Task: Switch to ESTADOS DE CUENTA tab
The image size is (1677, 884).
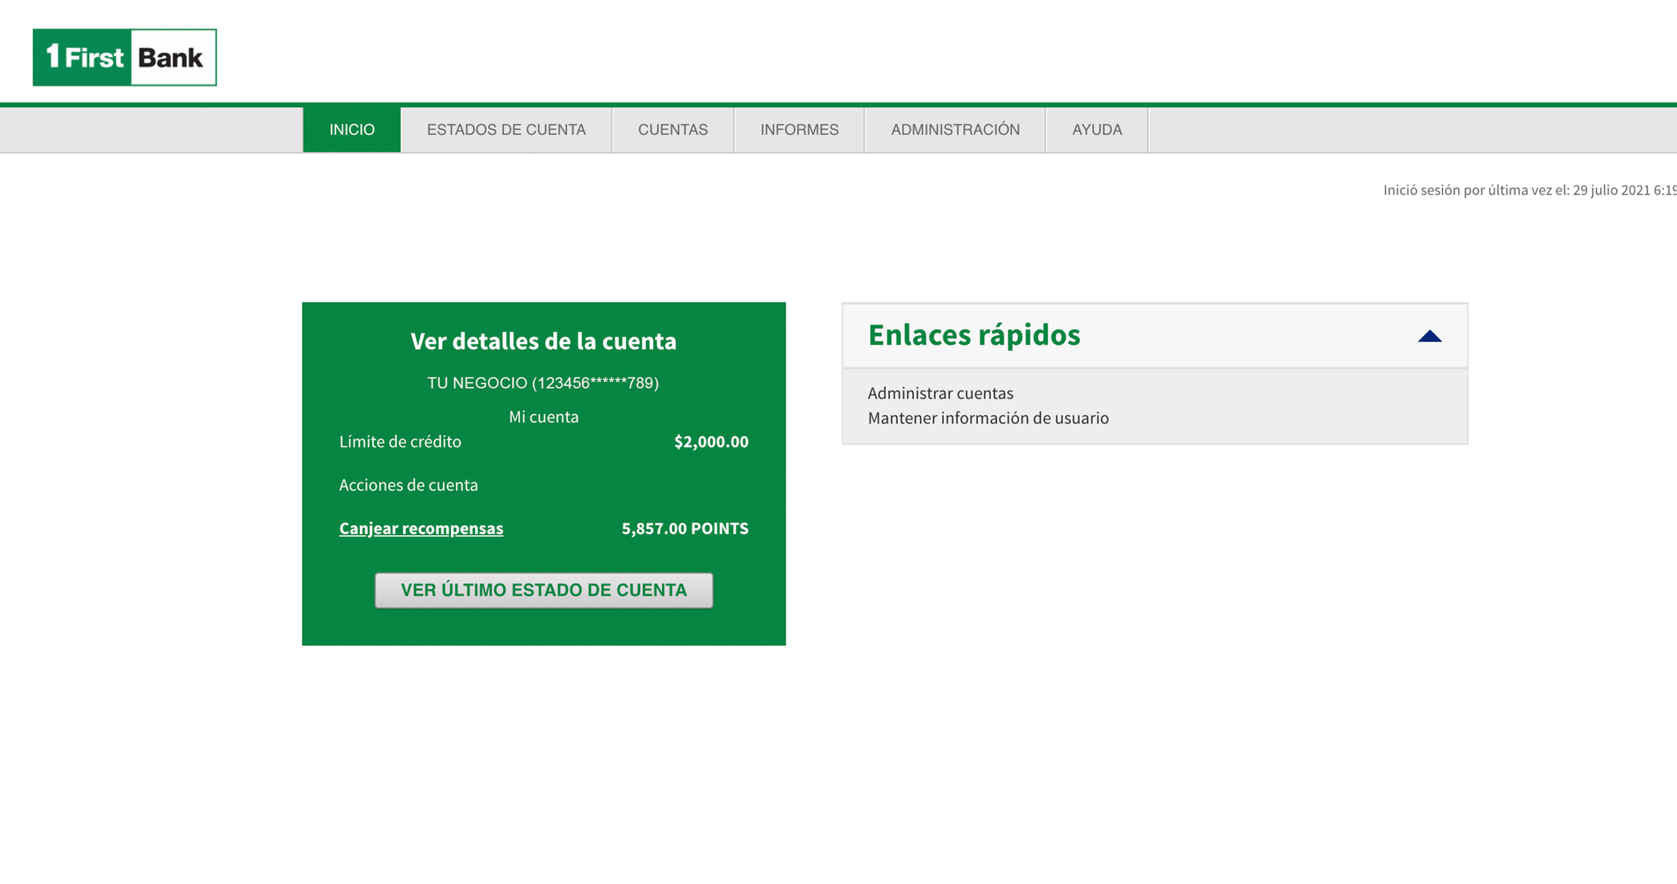Action: (506, 129)
